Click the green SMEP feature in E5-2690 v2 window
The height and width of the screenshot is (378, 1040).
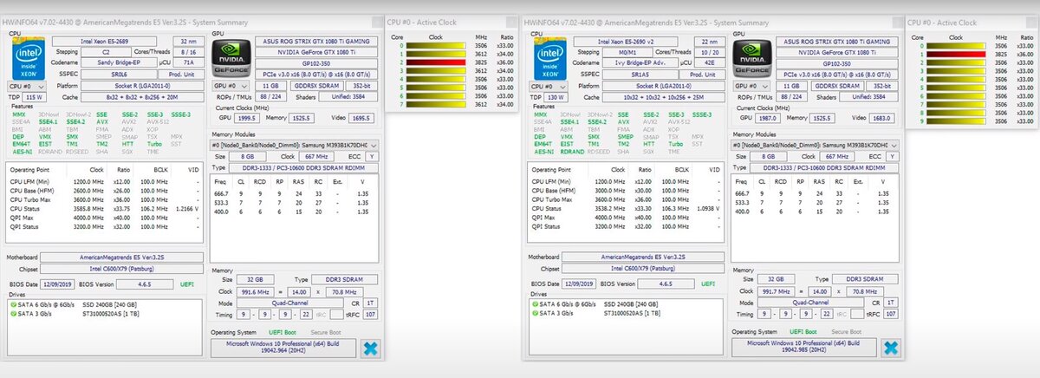click(x=624, y=136)
